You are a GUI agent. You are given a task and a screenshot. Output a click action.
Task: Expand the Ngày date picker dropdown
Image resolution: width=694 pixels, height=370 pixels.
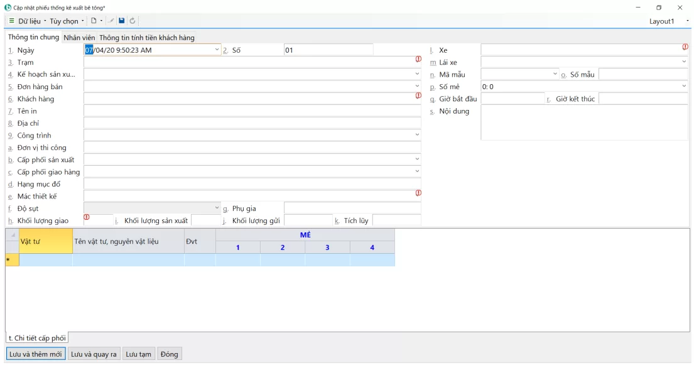[217, 50]
